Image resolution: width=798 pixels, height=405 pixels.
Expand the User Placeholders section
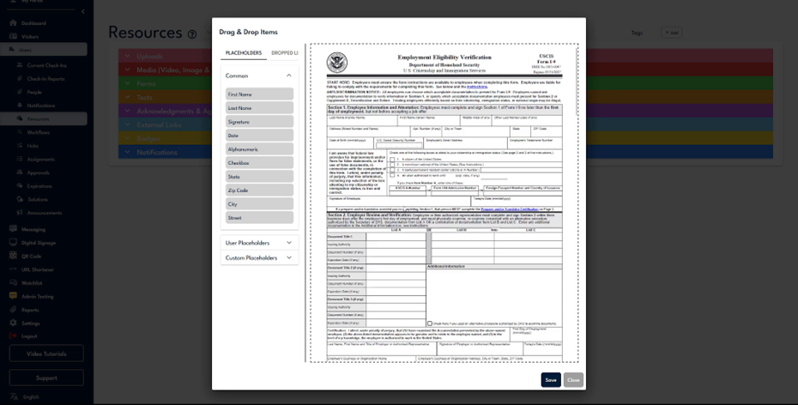[x=288, y=243]
